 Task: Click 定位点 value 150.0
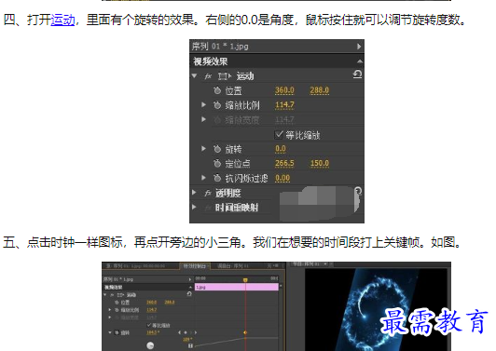pos(320,163)
